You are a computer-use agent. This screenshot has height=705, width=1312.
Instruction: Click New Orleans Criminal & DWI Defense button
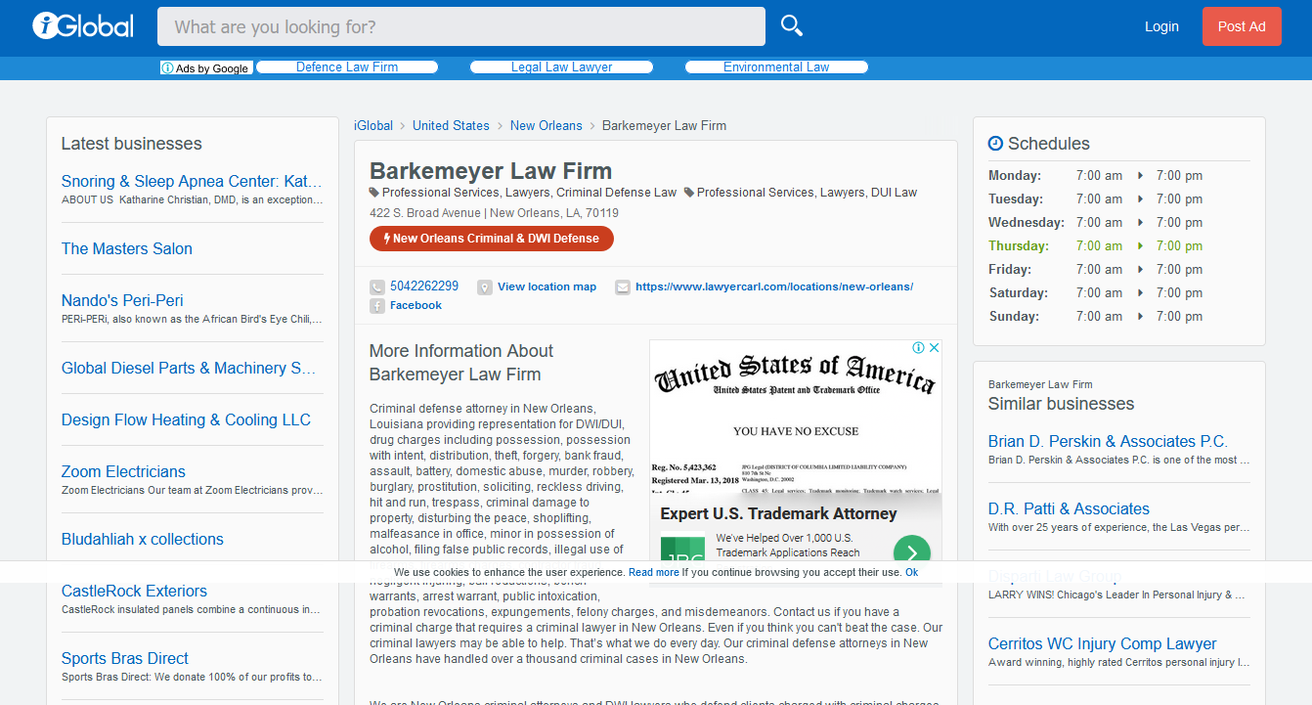(492, 239)
